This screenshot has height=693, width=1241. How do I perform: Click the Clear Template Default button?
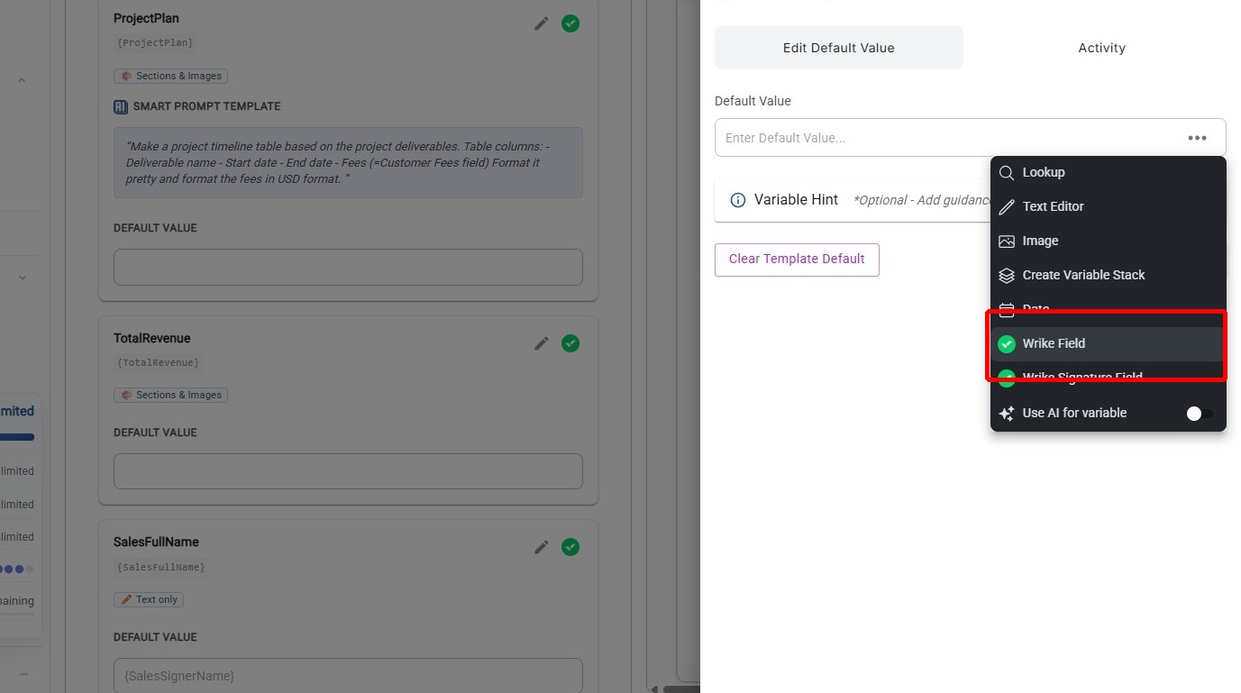[x=797, y=260]
